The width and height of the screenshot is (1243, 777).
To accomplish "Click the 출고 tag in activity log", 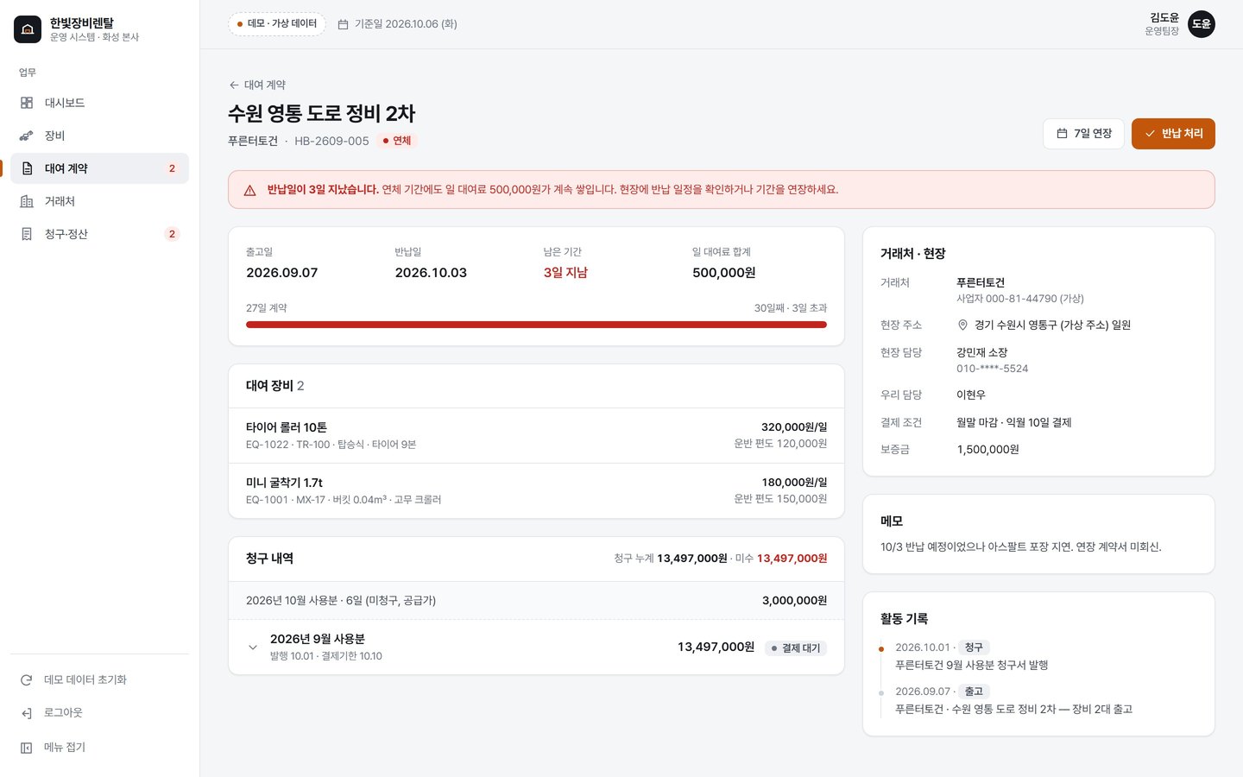I will coord(974,692).
